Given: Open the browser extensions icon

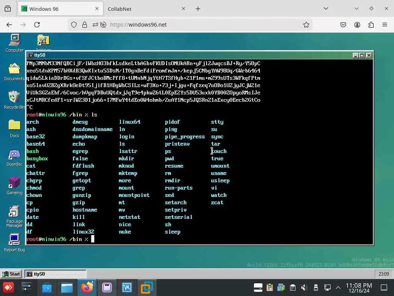Looking at the screenshot, I should coord(371,25).
